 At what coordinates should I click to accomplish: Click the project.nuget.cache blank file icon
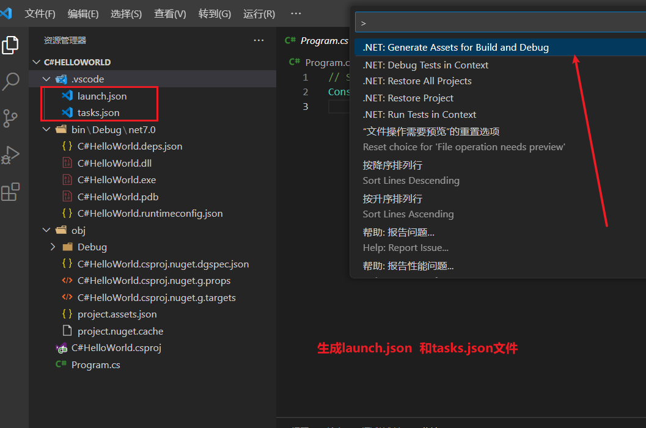pyautogui.click(x=67, y=330)
